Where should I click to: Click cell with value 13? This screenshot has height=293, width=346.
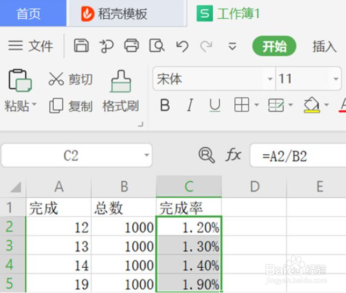coord(59,245)
